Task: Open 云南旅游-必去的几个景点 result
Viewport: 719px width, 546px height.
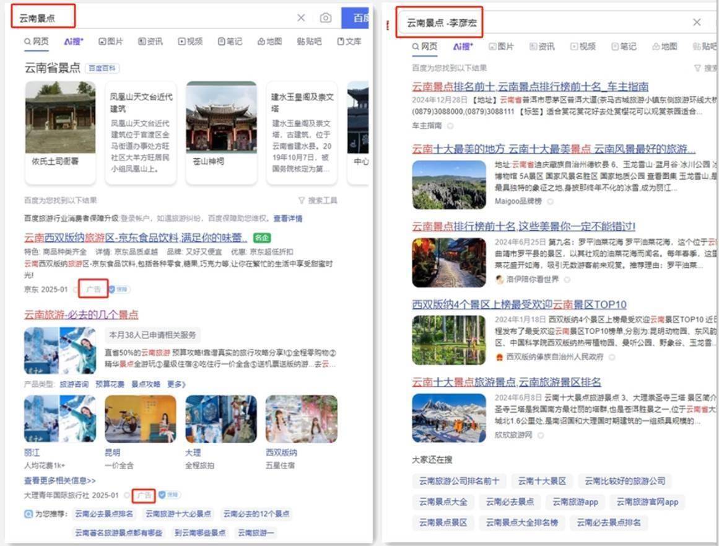Action: pos(81,314)
